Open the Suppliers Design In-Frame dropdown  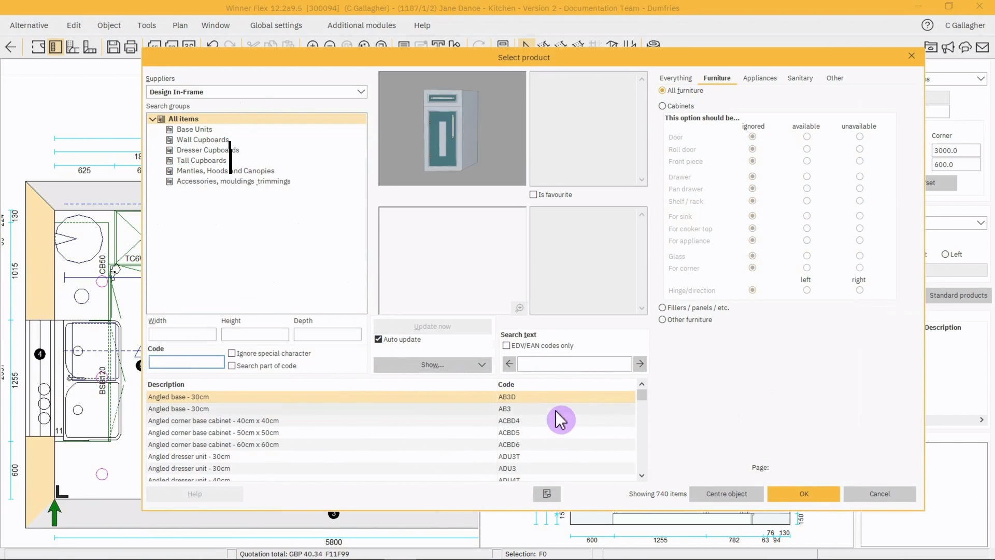tap(257, 92)
